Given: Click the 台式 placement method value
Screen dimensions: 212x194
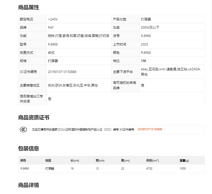Looking at the screenshot, I should click(x=51, y=53).
